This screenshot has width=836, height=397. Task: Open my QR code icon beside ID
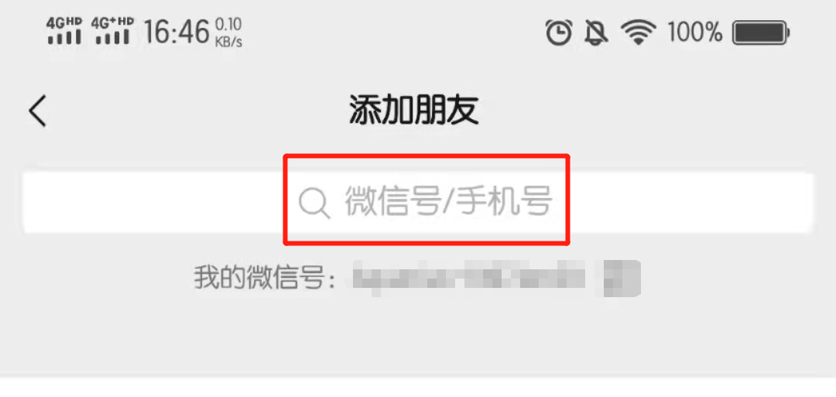pyautogui.click(x=622, y=278)
